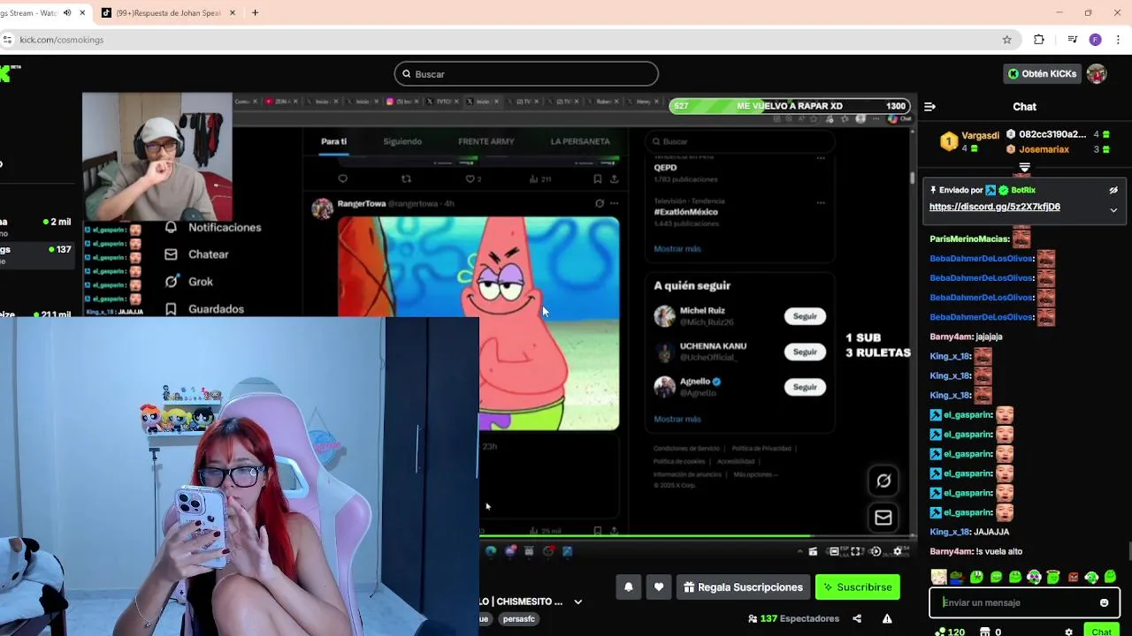Mute the Kick stream tab audio
This screenshot has width=1132, height=636.
pos(67,13)
